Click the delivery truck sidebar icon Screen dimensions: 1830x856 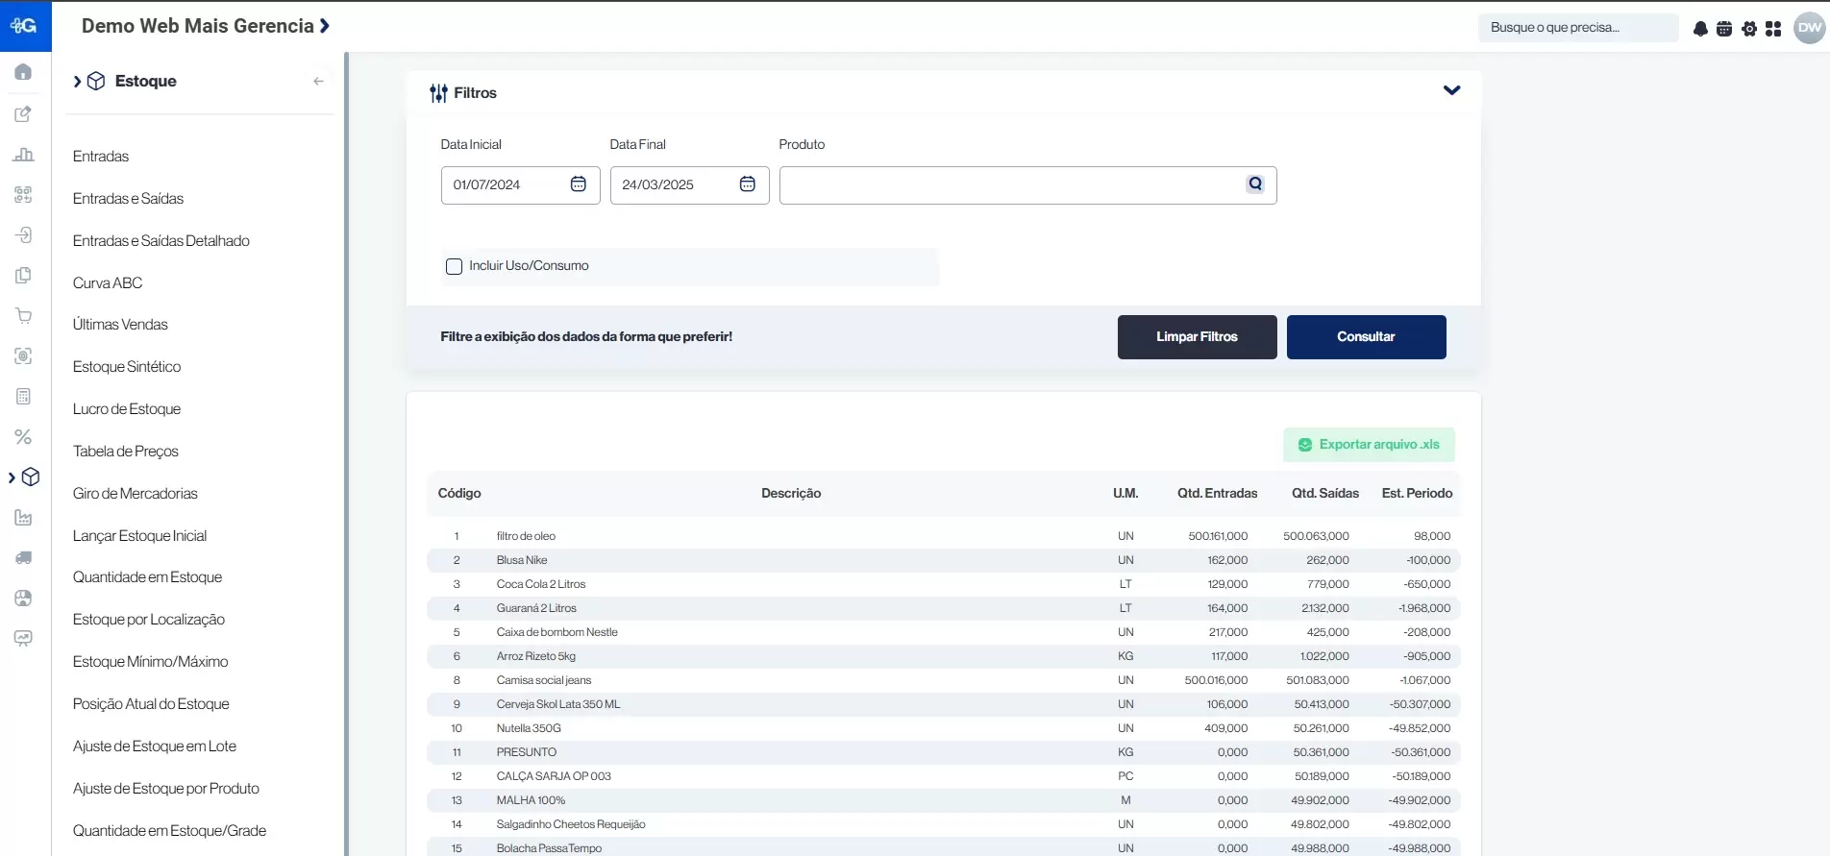tap(24, 558)
